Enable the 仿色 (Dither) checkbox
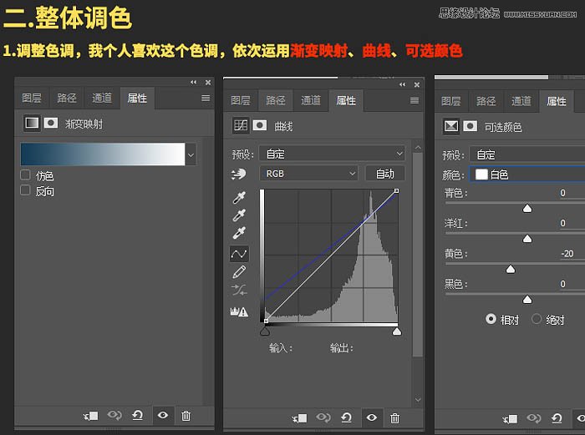The image size is (585, 435). pyautogui.click(x=26, y=175)
